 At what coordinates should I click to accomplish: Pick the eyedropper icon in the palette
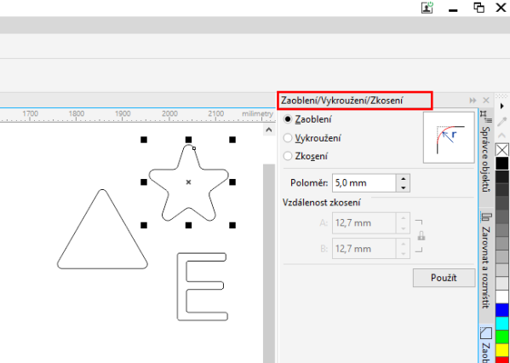[x=501, y=122]
